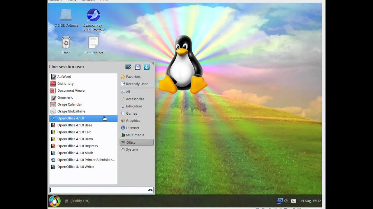Click the network monitors tray icon
The image size is (373, 209).
click(280, 201)
